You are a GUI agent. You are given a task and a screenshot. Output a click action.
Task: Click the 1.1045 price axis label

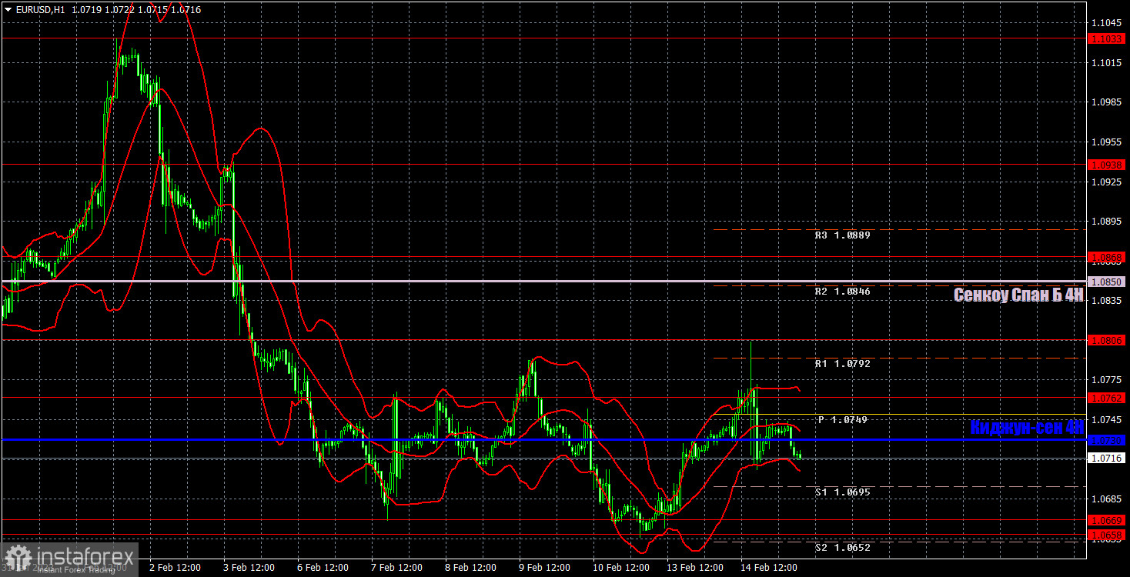(1107, 23)
